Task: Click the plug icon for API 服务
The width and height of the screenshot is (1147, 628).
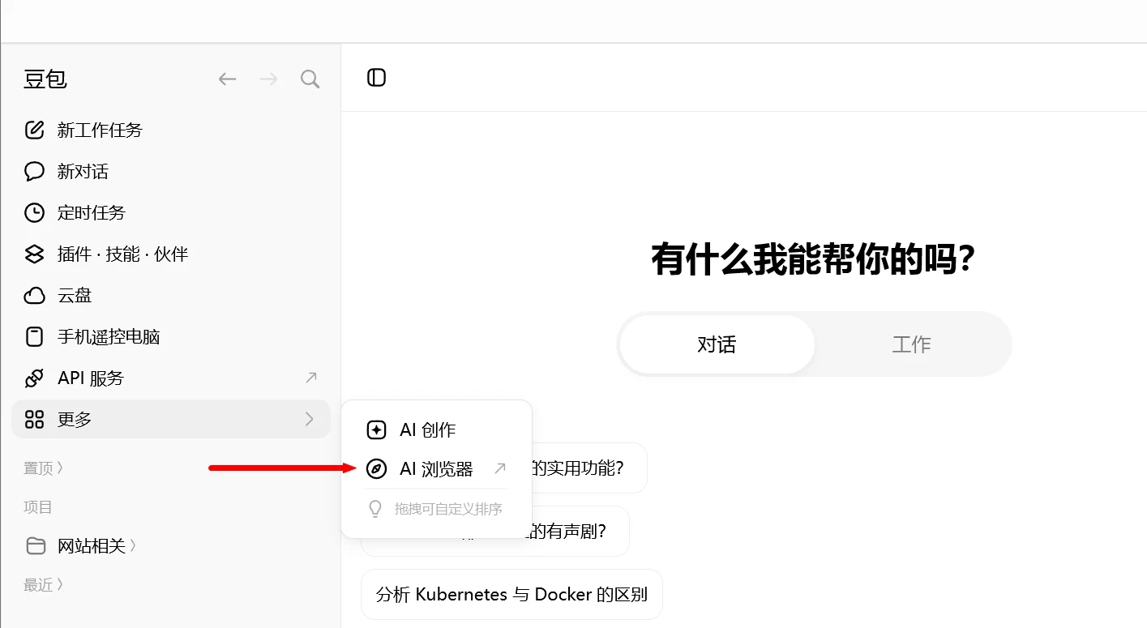Action: (x=34, y=378)
